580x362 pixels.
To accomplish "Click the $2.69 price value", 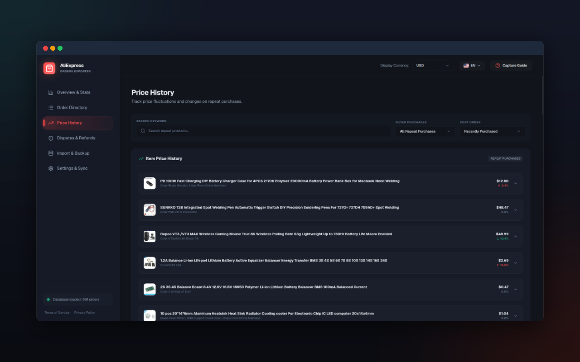I will [503, 261].
